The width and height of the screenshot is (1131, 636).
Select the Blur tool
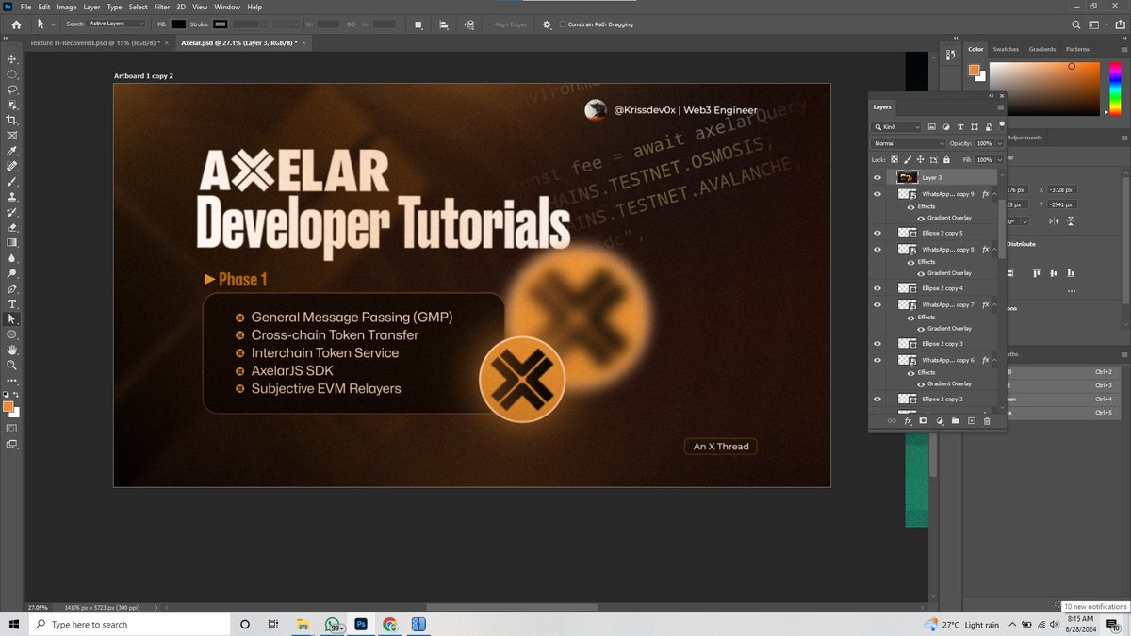(12, 257)
